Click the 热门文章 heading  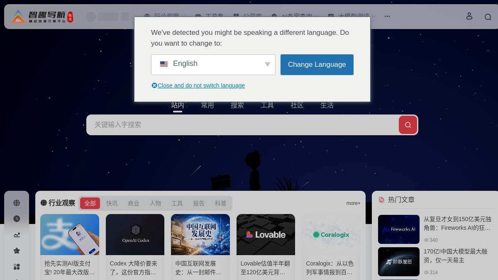(401, 200)
